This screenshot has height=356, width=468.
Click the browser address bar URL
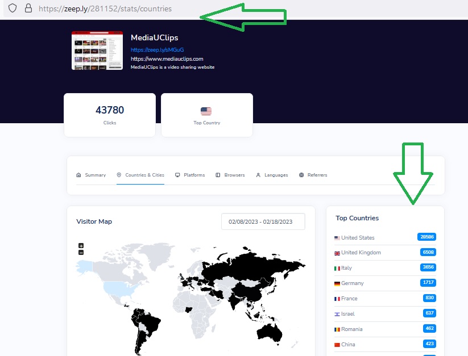coord(105,9)
